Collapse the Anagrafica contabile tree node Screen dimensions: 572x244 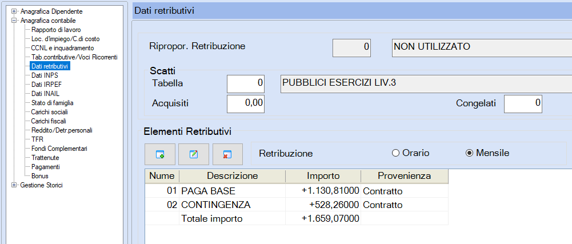(x=14, y=21)
